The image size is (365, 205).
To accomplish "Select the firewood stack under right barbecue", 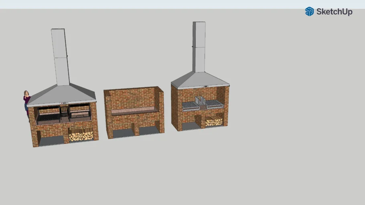I will [x=214, y=121].
